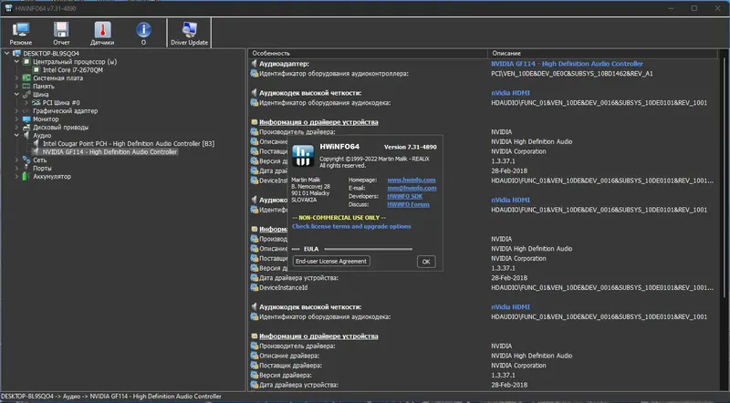Click the icon beside Идентификатор оборудования аудиоконтроллера
Screen dimensions: 730x403
pyautogui.click(x=255, y=74)
